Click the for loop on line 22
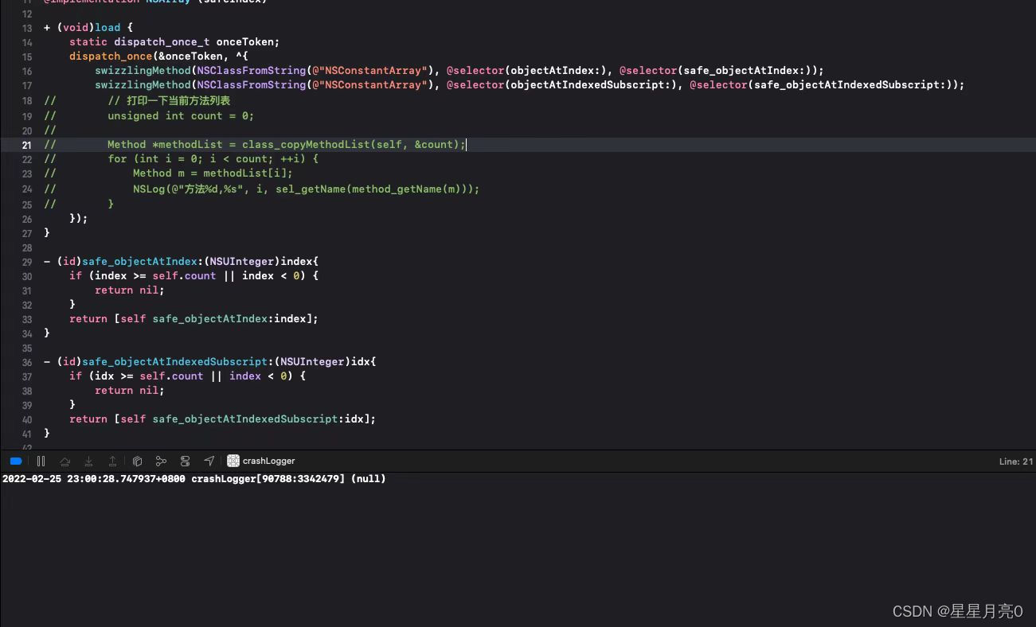Image resolution: width=1036 pixels, height=627 pixels. [x=213, y=159]
